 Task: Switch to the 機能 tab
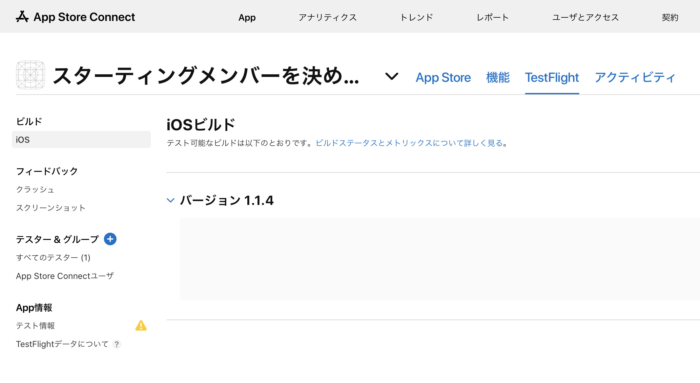tap(498, 78)
